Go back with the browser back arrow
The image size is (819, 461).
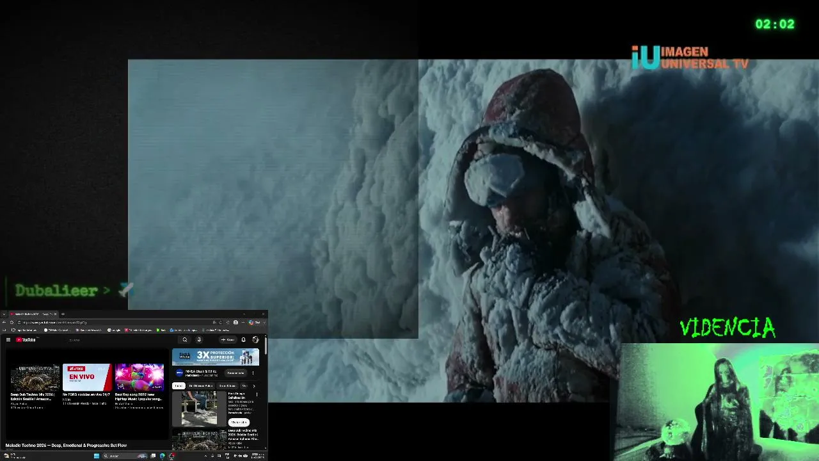tap(4, 322)
